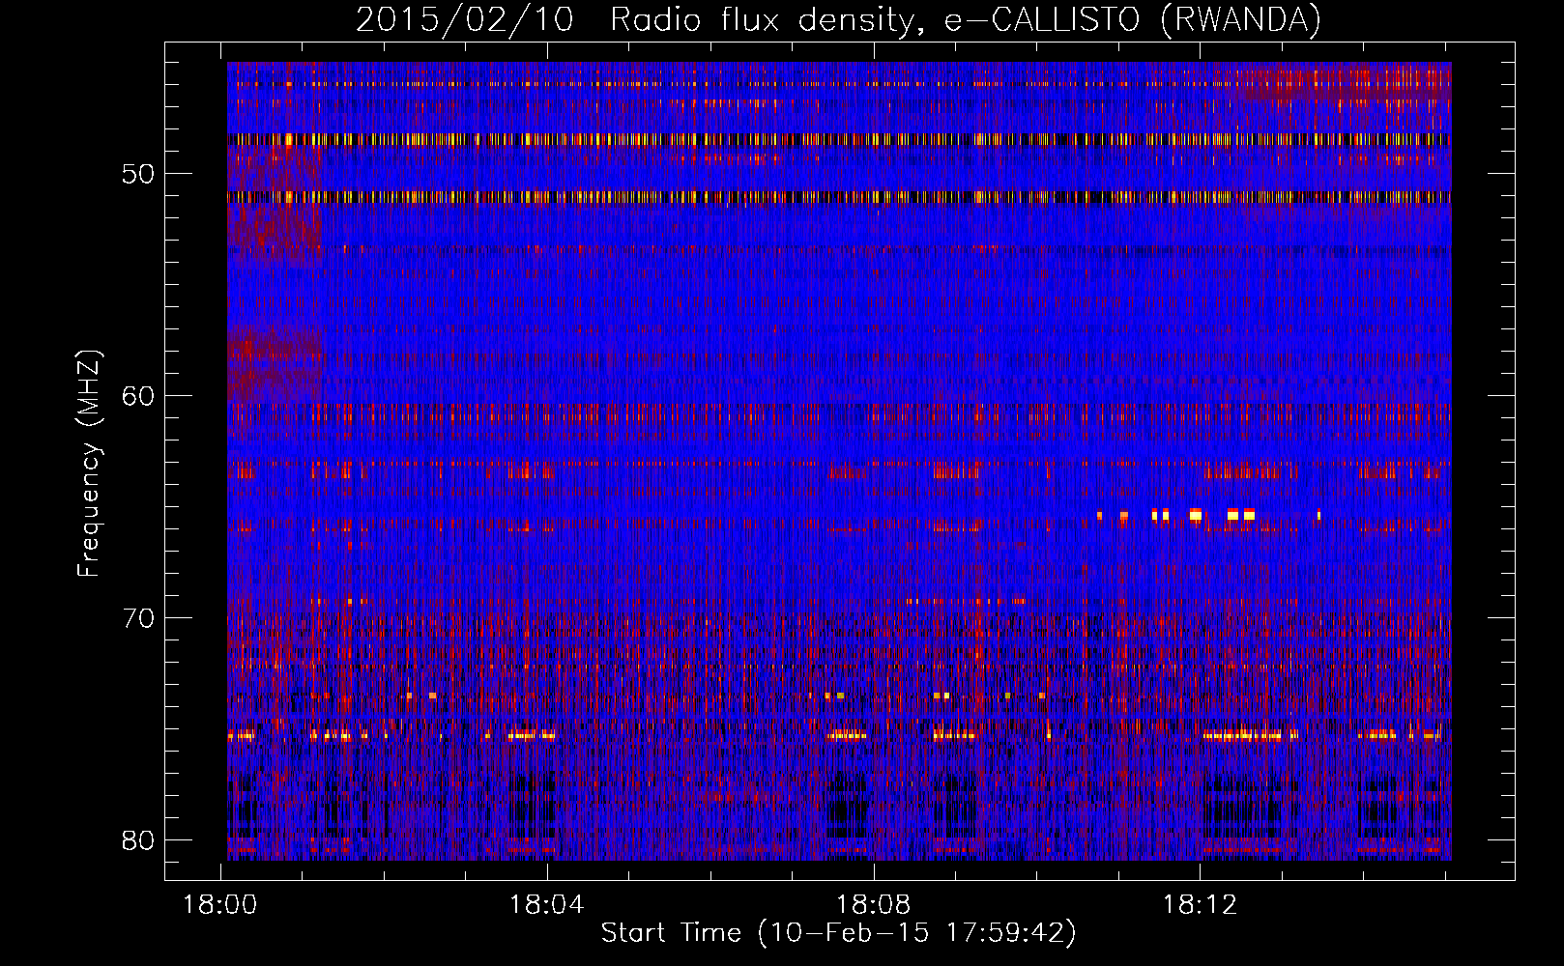Click the frequency tick label '60'
Screen dimensions: 1564x966
click(138, 396)
